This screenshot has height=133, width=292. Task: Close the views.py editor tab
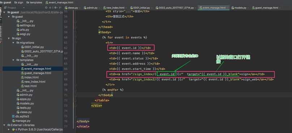coord(80,8)
